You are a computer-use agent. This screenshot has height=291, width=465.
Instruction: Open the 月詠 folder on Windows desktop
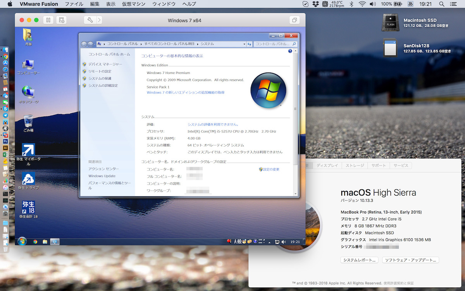(28, 37)
